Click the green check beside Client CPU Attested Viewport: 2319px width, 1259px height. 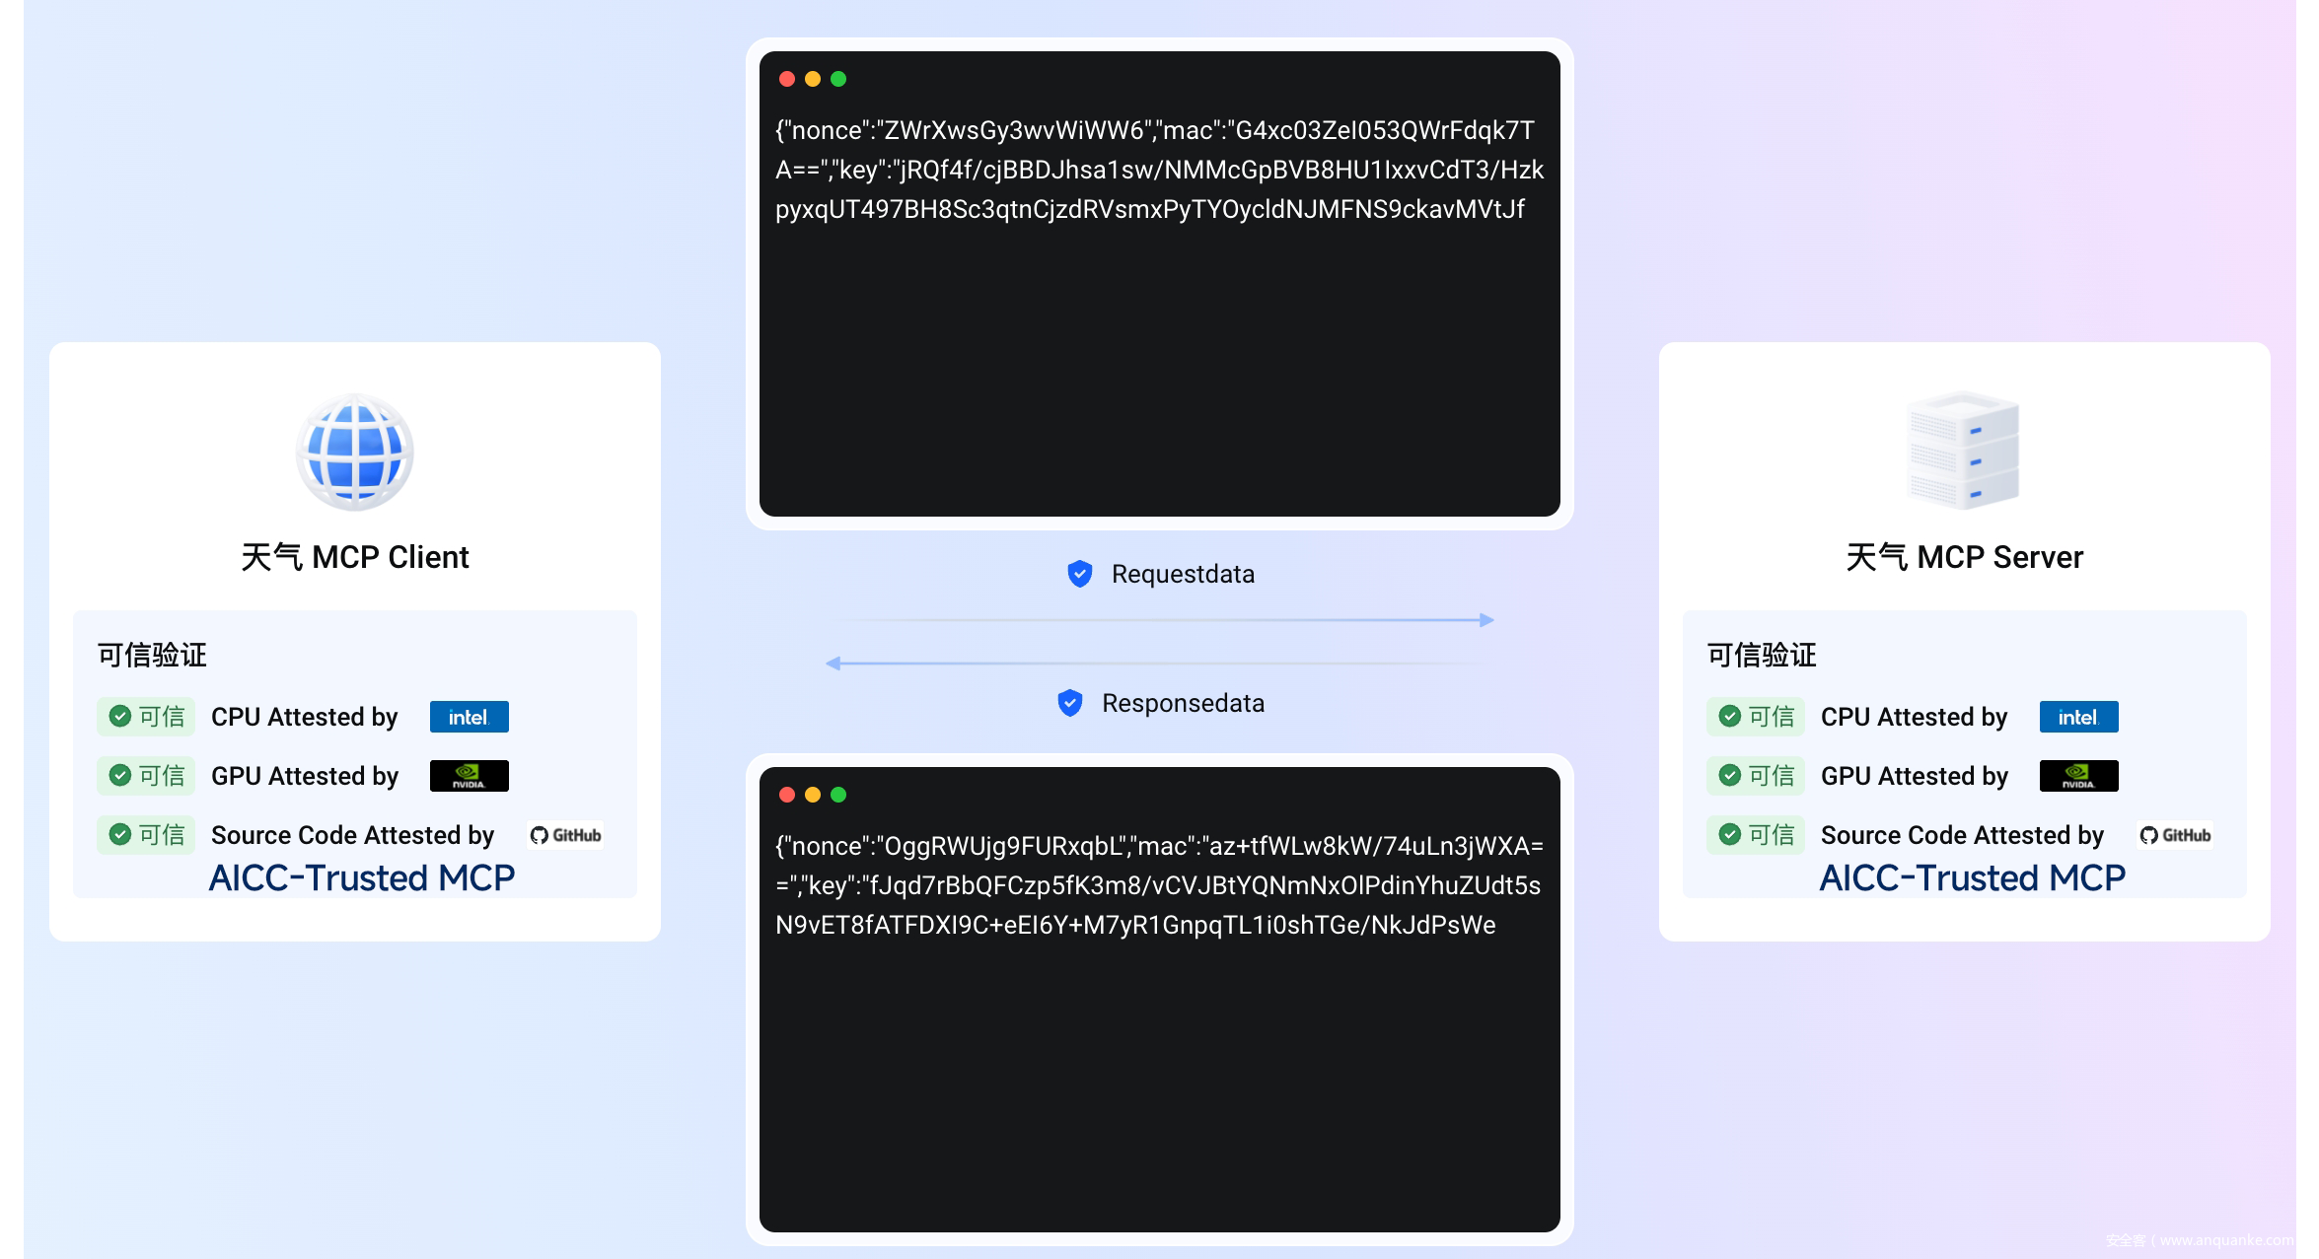click(120, 717)
